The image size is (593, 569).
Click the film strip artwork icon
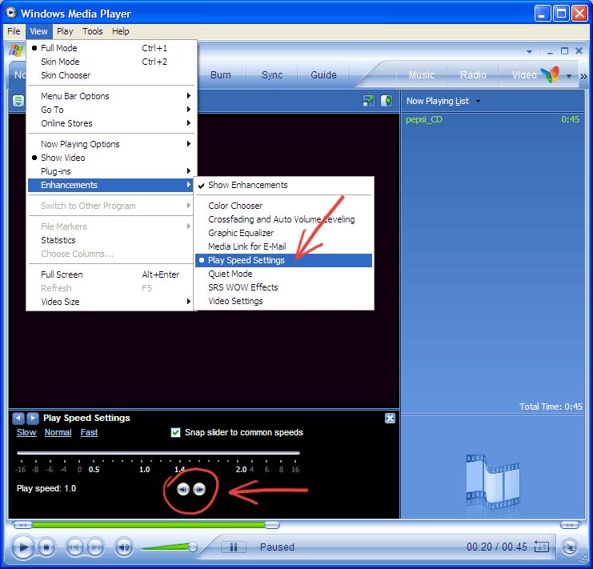click(x=493, y=481)
